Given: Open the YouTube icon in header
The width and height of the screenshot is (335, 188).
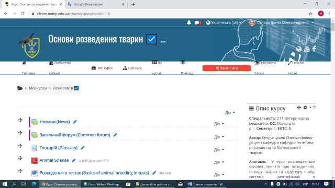Looking at the screenshot, I should [x=307, y=49].
